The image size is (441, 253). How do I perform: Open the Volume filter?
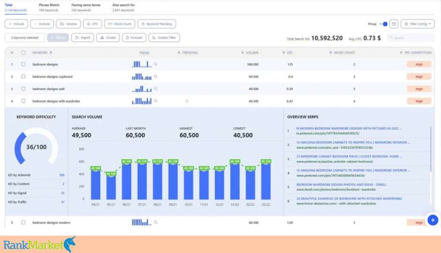click(x=68, y=24)
